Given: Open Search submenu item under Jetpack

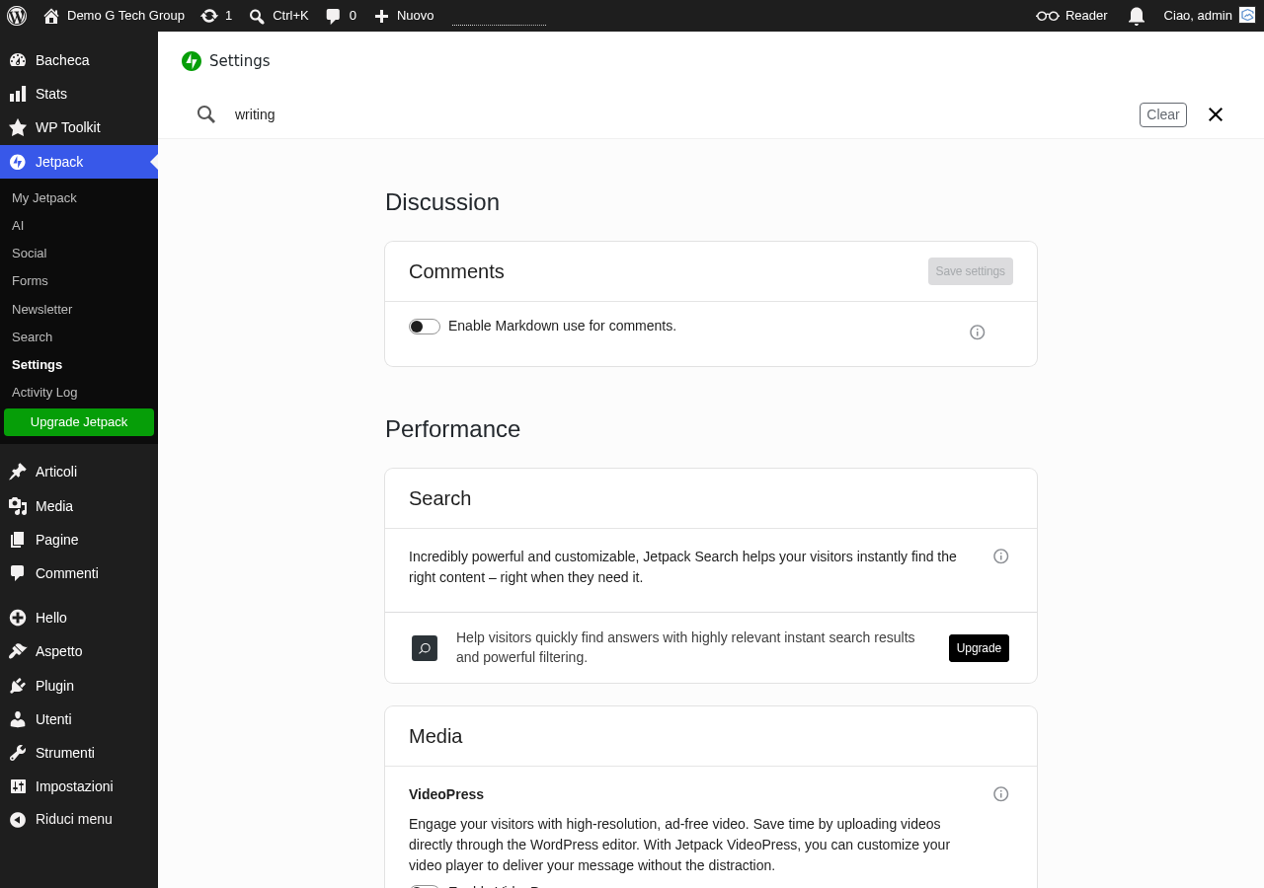Looking at the screenshot, I should (33, 337).
